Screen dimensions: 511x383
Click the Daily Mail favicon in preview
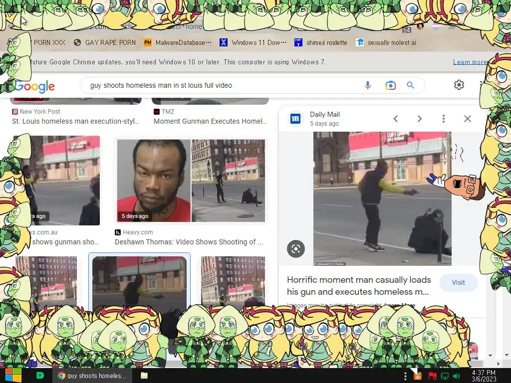tap(295, 119)
